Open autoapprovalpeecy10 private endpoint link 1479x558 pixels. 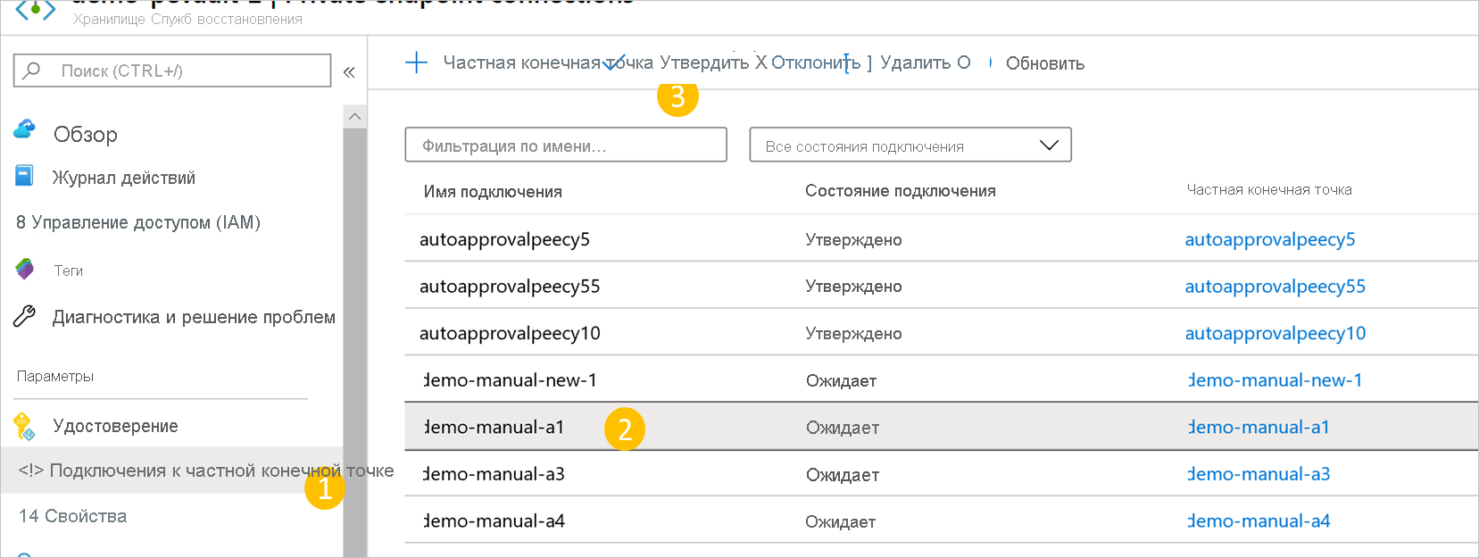click(x=1275, y=333)
